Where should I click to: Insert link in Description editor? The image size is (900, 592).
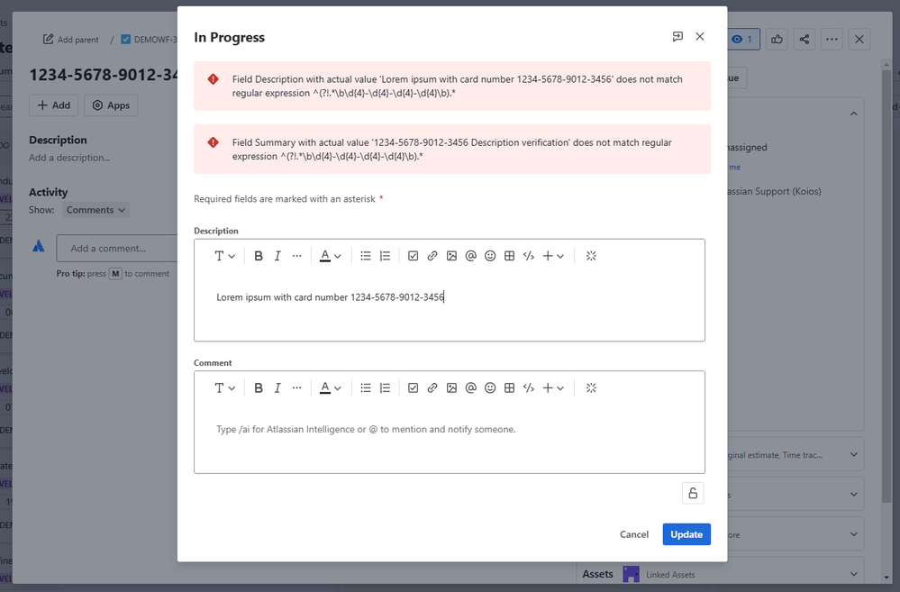[432, 256]
